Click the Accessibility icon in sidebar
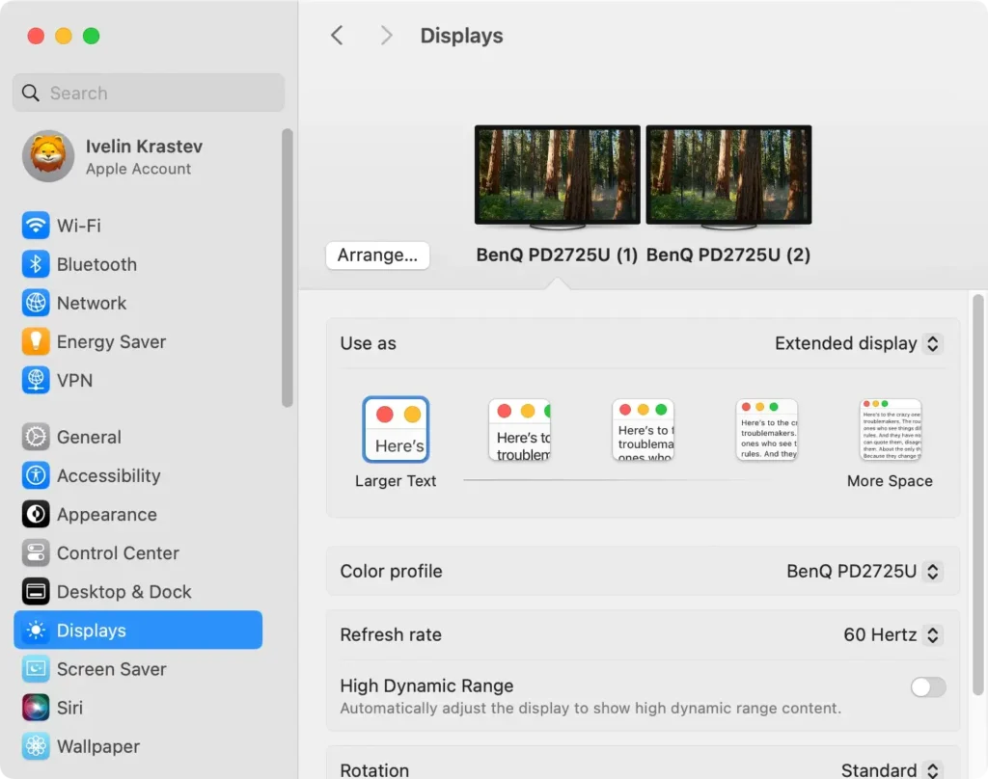The width and height of the screenshot is (988, 779). point(36,475)
